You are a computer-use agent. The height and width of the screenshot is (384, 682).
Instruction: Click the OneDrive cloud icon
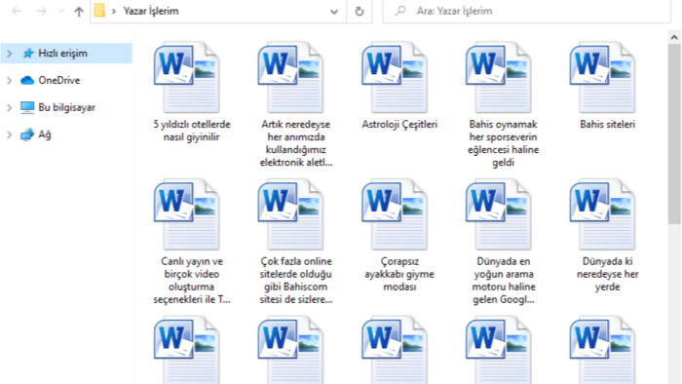click(x=27, y=81)
